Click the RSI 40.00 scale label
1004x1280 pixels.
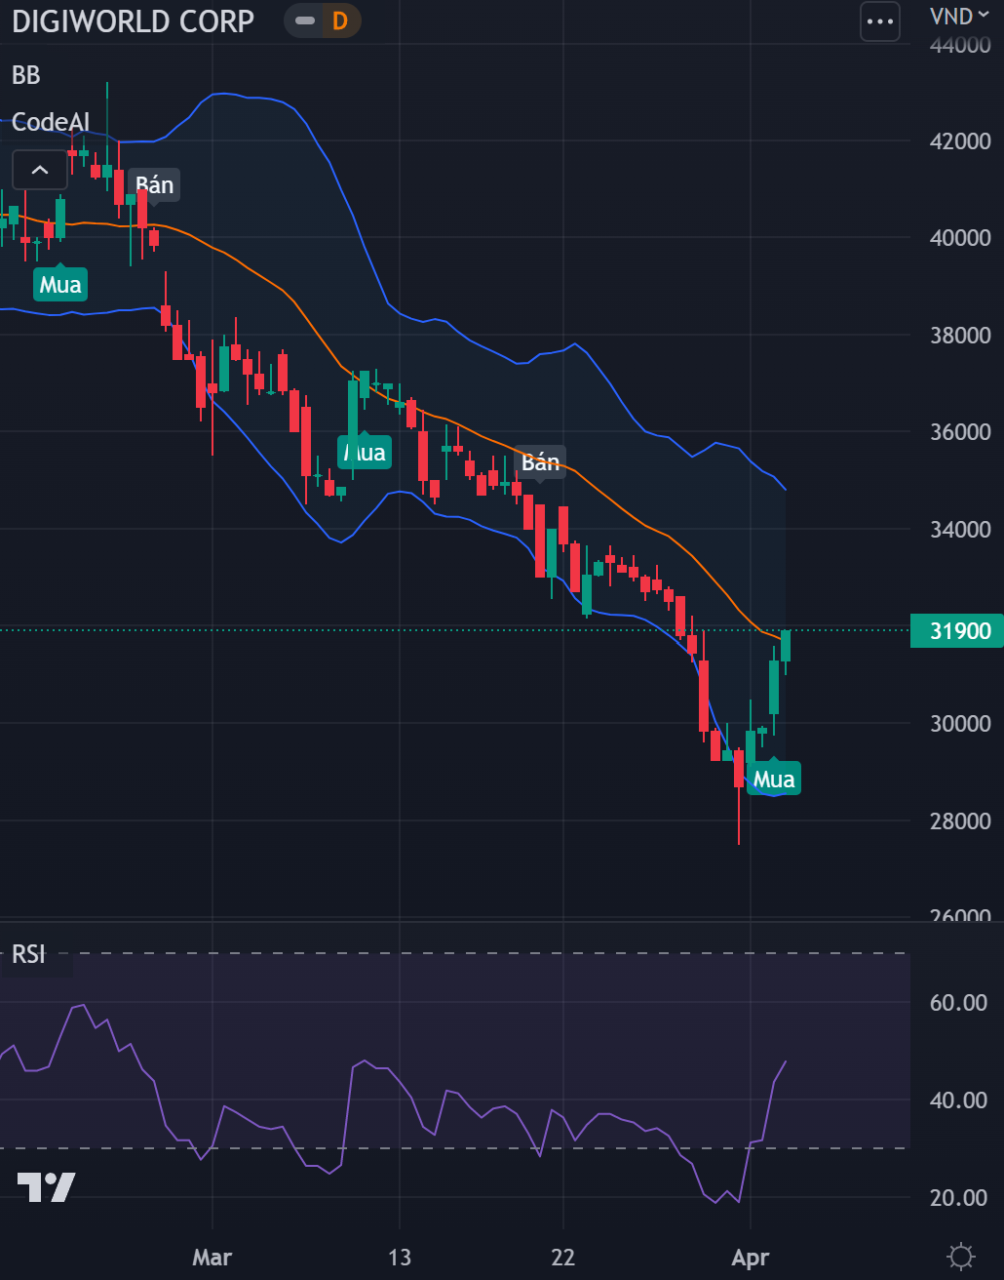(x=959, y=1100)
